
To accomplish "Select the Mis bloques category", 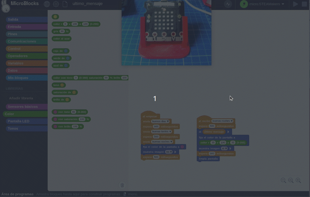I will [27, 78].
